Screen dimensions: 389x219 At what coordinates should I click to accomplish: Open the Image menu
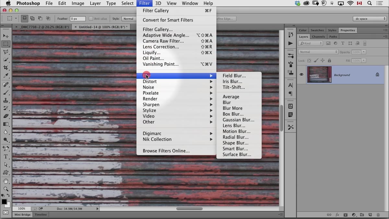tap(78, 3)
